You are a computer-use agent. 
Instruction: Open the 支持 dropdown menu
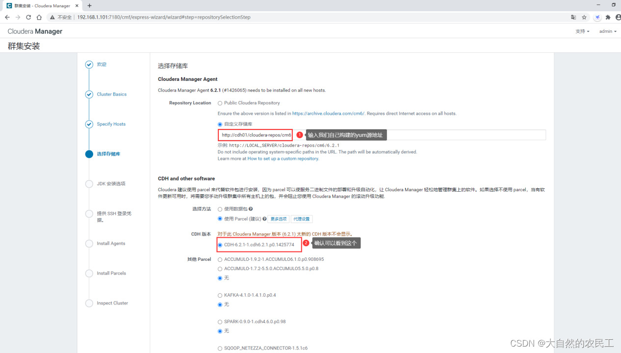coord(582,31)
